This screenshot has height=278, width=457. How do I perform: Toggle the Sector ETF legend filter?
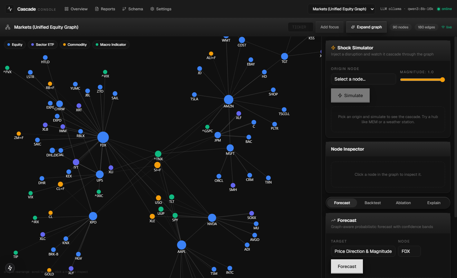pos(43,45)
